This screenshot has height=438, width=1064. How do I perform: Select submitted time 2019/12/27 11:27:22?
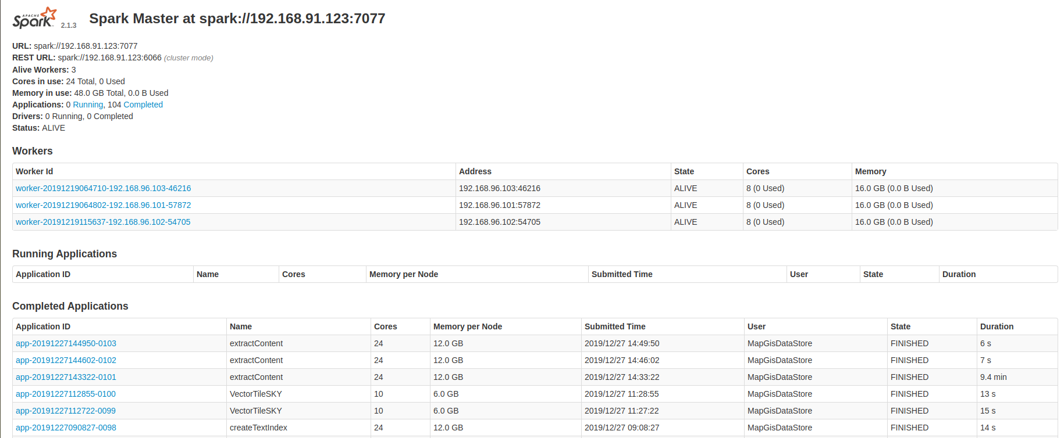coord(622,411)
